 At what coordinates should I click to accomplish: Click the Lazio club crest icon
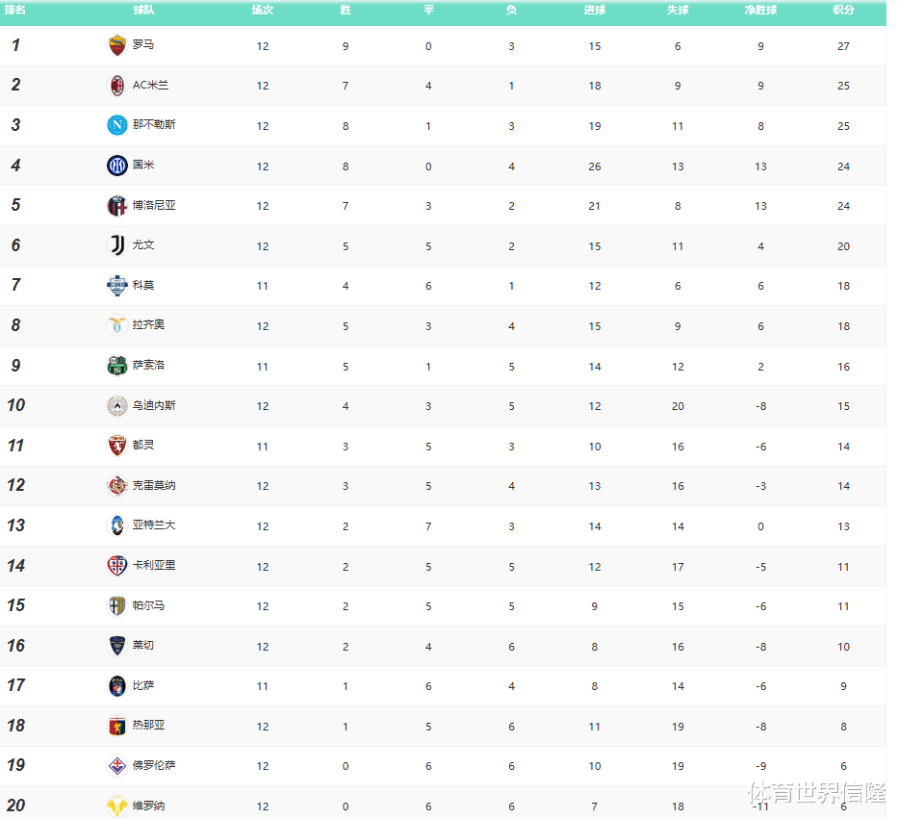coord(116,325)
